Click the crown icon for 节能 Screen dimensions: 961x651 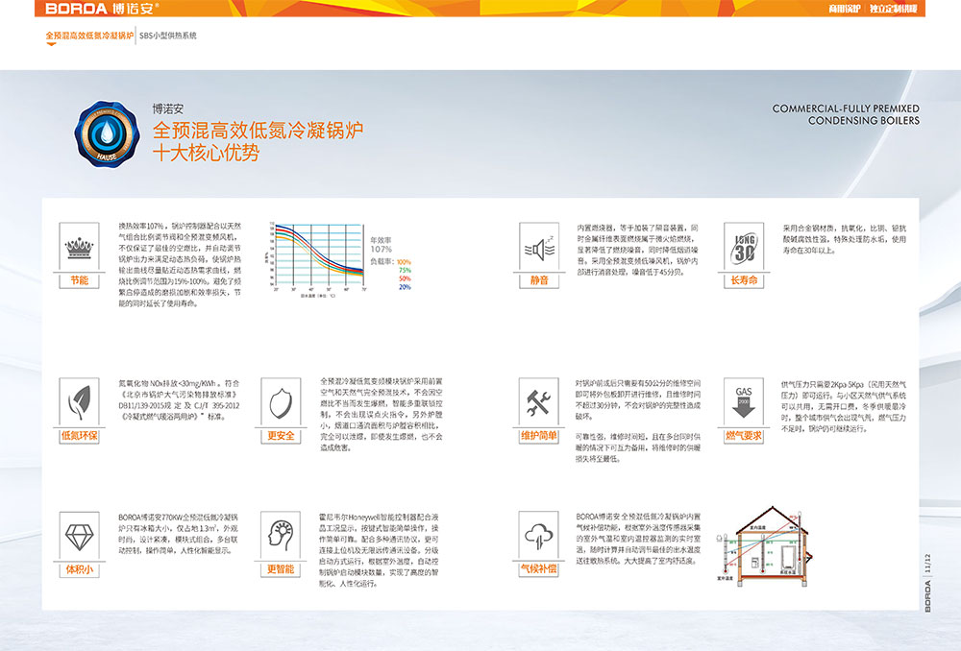click(79, 248)
